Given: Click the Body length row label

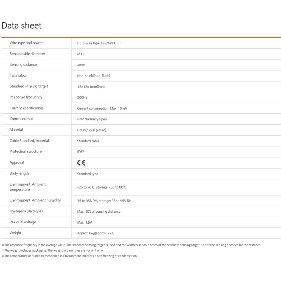Looking at the screenshot, I should coord(19,173).
